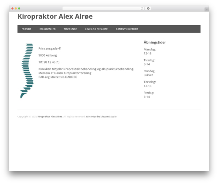Click the Fredag: label
The width and height of the screenshot is (218, 184).
[149, 93]
